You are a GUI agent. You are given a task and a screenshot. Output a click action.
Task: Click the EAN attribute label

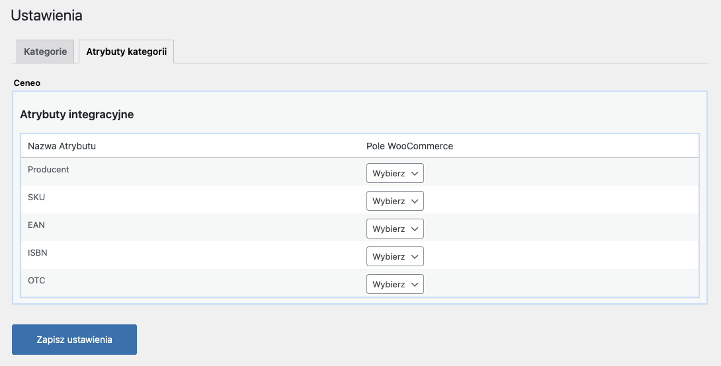(x=36, y=225)
